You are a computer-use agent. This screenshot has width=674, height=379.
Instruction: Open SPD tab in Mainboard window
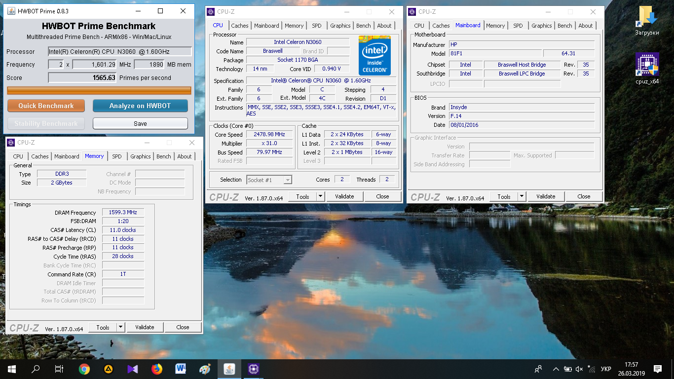tap(518, 26)
